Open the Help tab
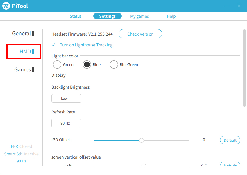The image size is (247, 175). point(171,16)
